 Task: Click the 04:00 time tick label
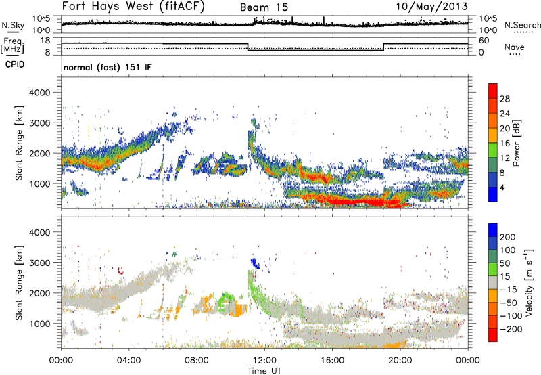(129, 361)
